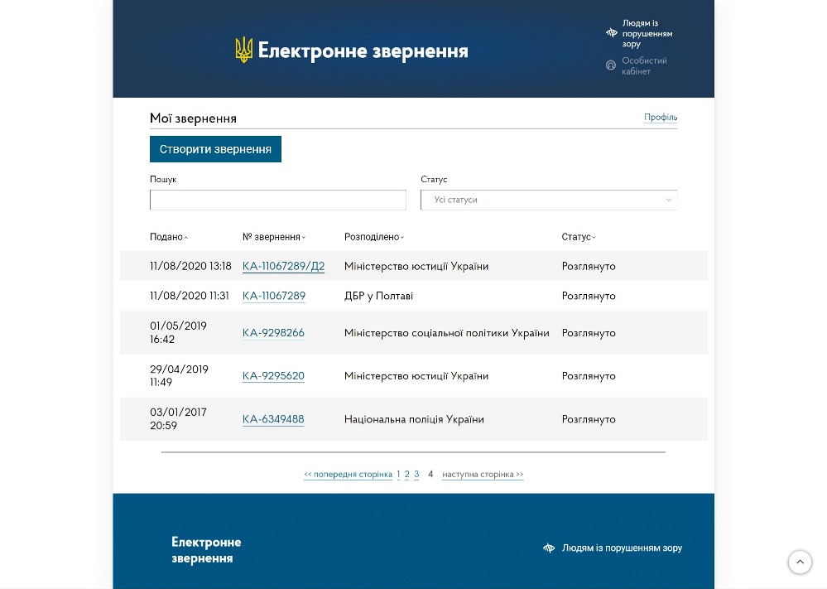The height and width of the screenshot is (589, 827).
Task: Click 'Створити звернення' button
Action: click(215, 149)
